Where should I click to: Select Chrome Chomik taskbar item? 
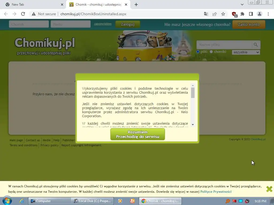[160, 201]
